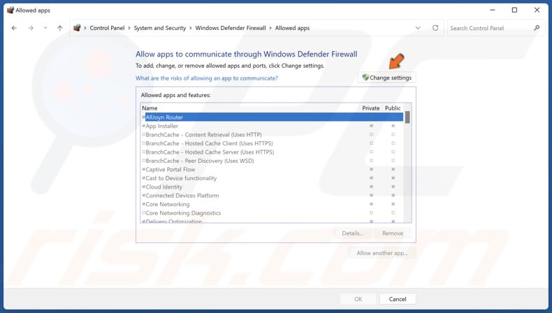Click the Public column header
552x313 pixels.
(393, 108)
